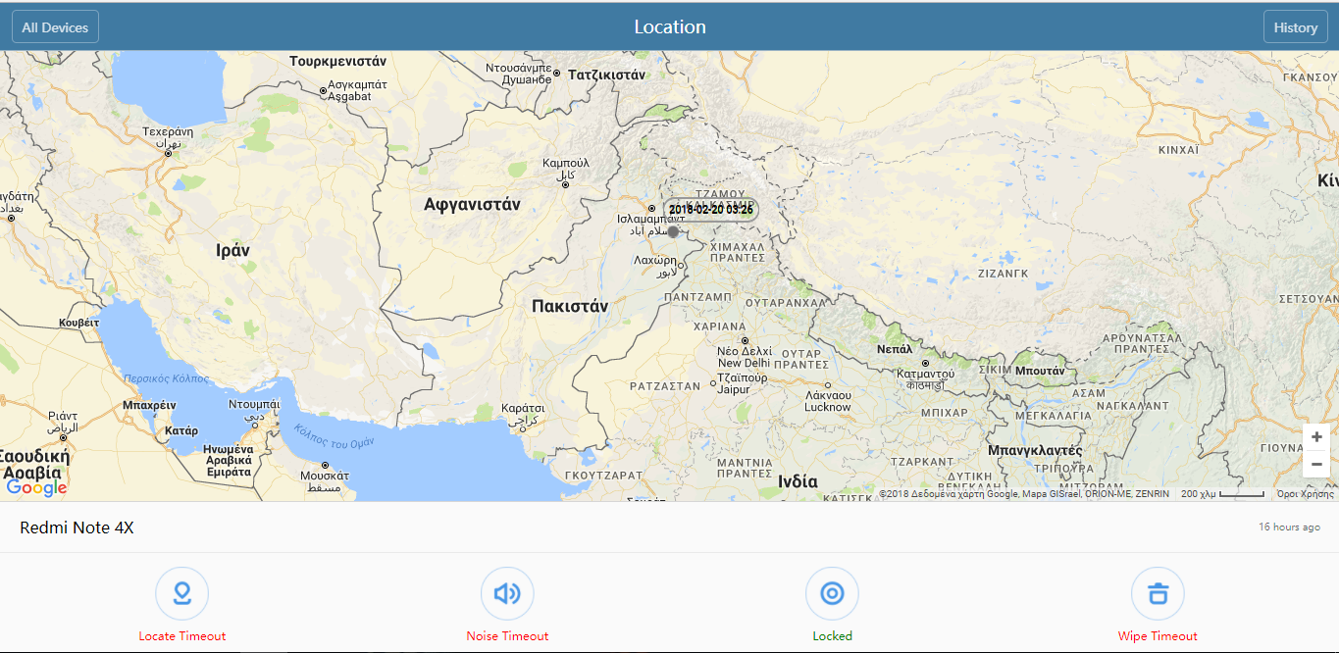
Task: Zoom out the map with minus
Action: click(1316, 464)
